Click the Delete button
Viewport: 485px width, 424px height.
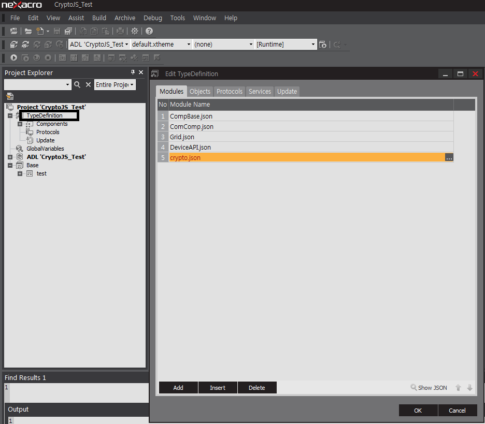click(256, 388)
